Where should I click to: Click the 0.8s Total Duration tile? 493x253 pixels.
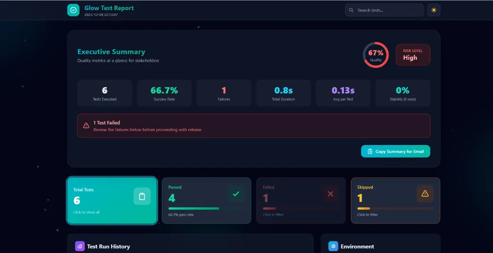point(284,93)
